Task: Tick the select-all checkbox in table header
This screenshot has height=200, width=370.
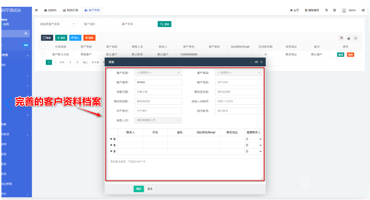Action: [43, 46]
